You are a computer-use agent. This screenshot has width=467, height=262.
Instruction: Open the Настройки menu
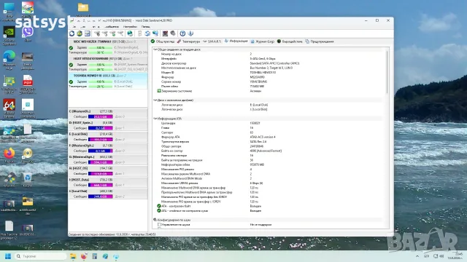click(x=130, y=27)
